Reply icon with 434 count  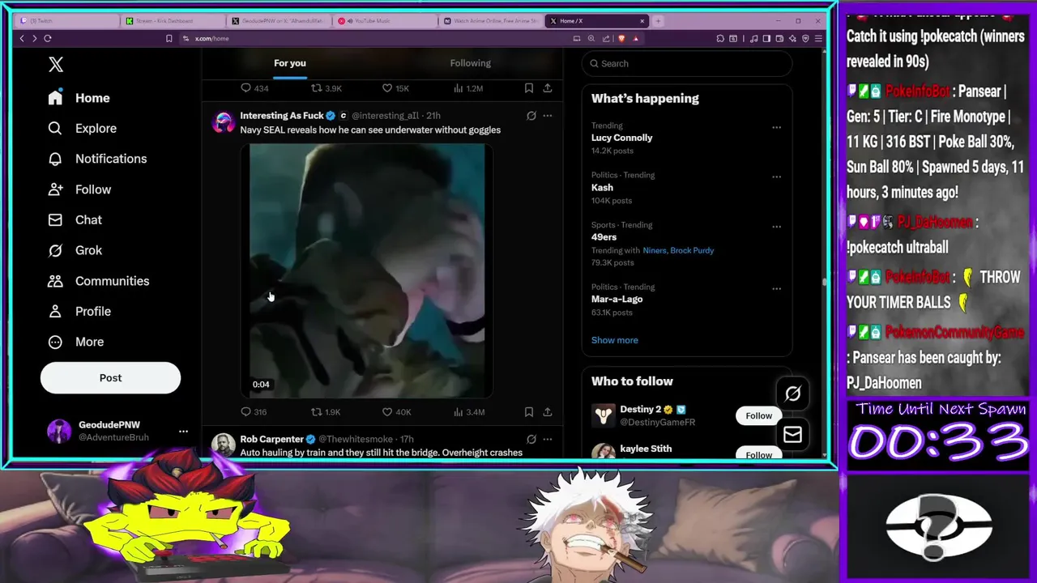tap(246, 87)
